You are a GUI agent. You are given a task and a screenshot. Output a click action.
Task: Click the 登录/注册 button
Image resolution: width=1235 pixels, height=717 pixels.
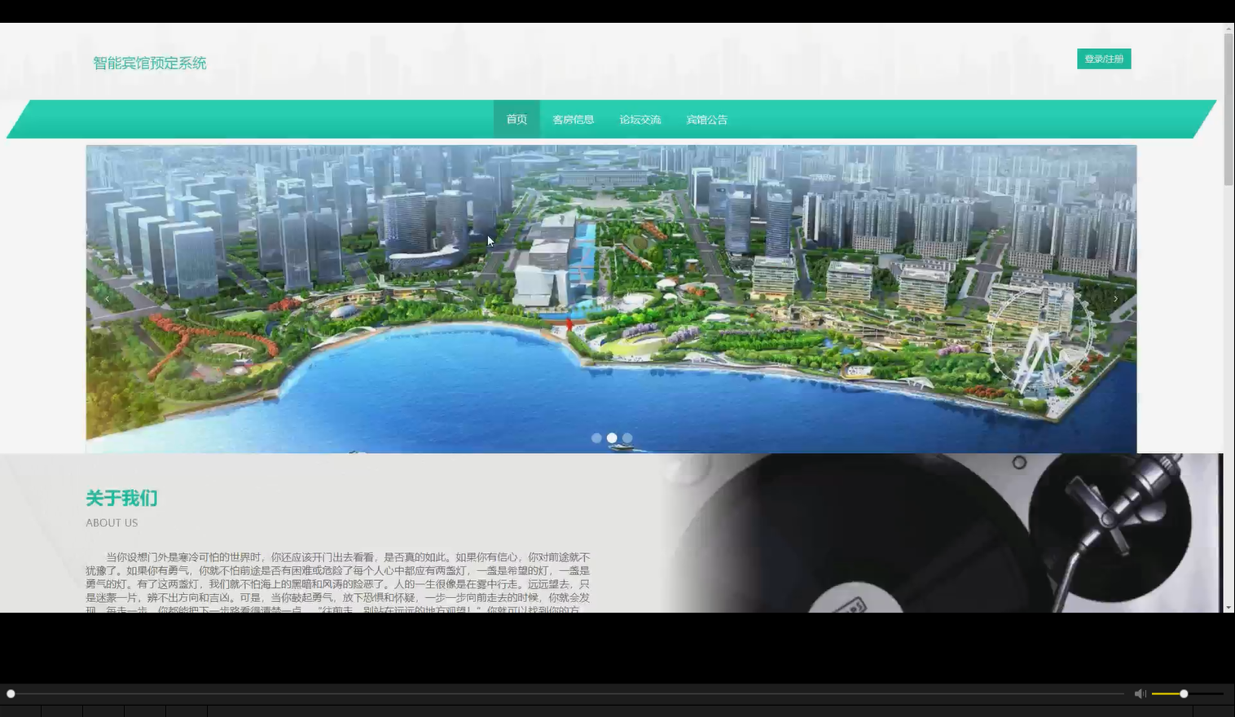(1104, 59)
